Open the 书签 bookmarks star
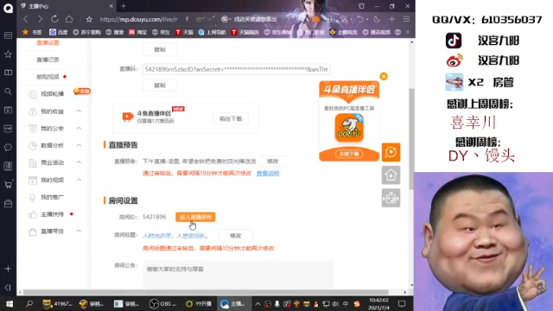553x311 pixels. 32,32
